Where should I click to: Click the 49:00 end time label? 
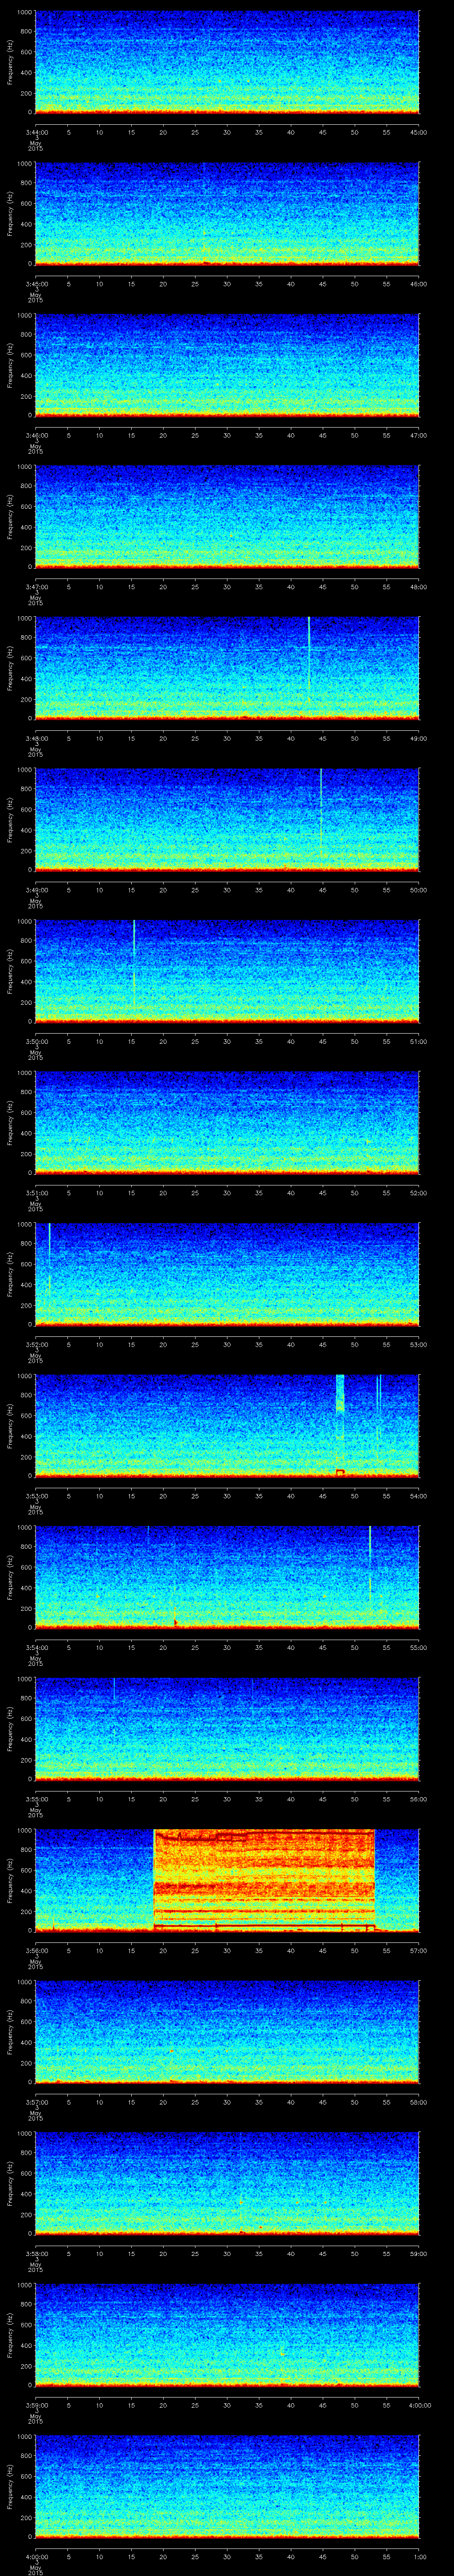[418, 738]
